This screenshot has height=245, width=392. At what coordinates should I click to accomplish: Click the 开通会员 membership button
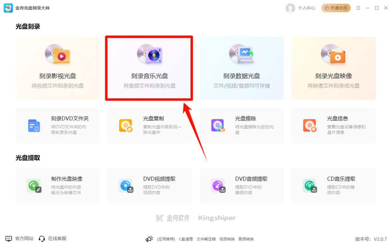point(336,8)
